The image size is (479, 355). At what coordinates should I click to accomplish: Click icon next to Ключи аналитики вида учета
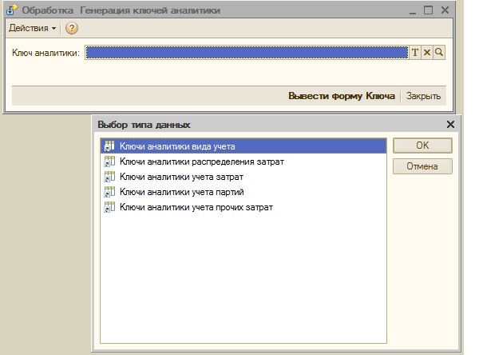pos(109,146)
